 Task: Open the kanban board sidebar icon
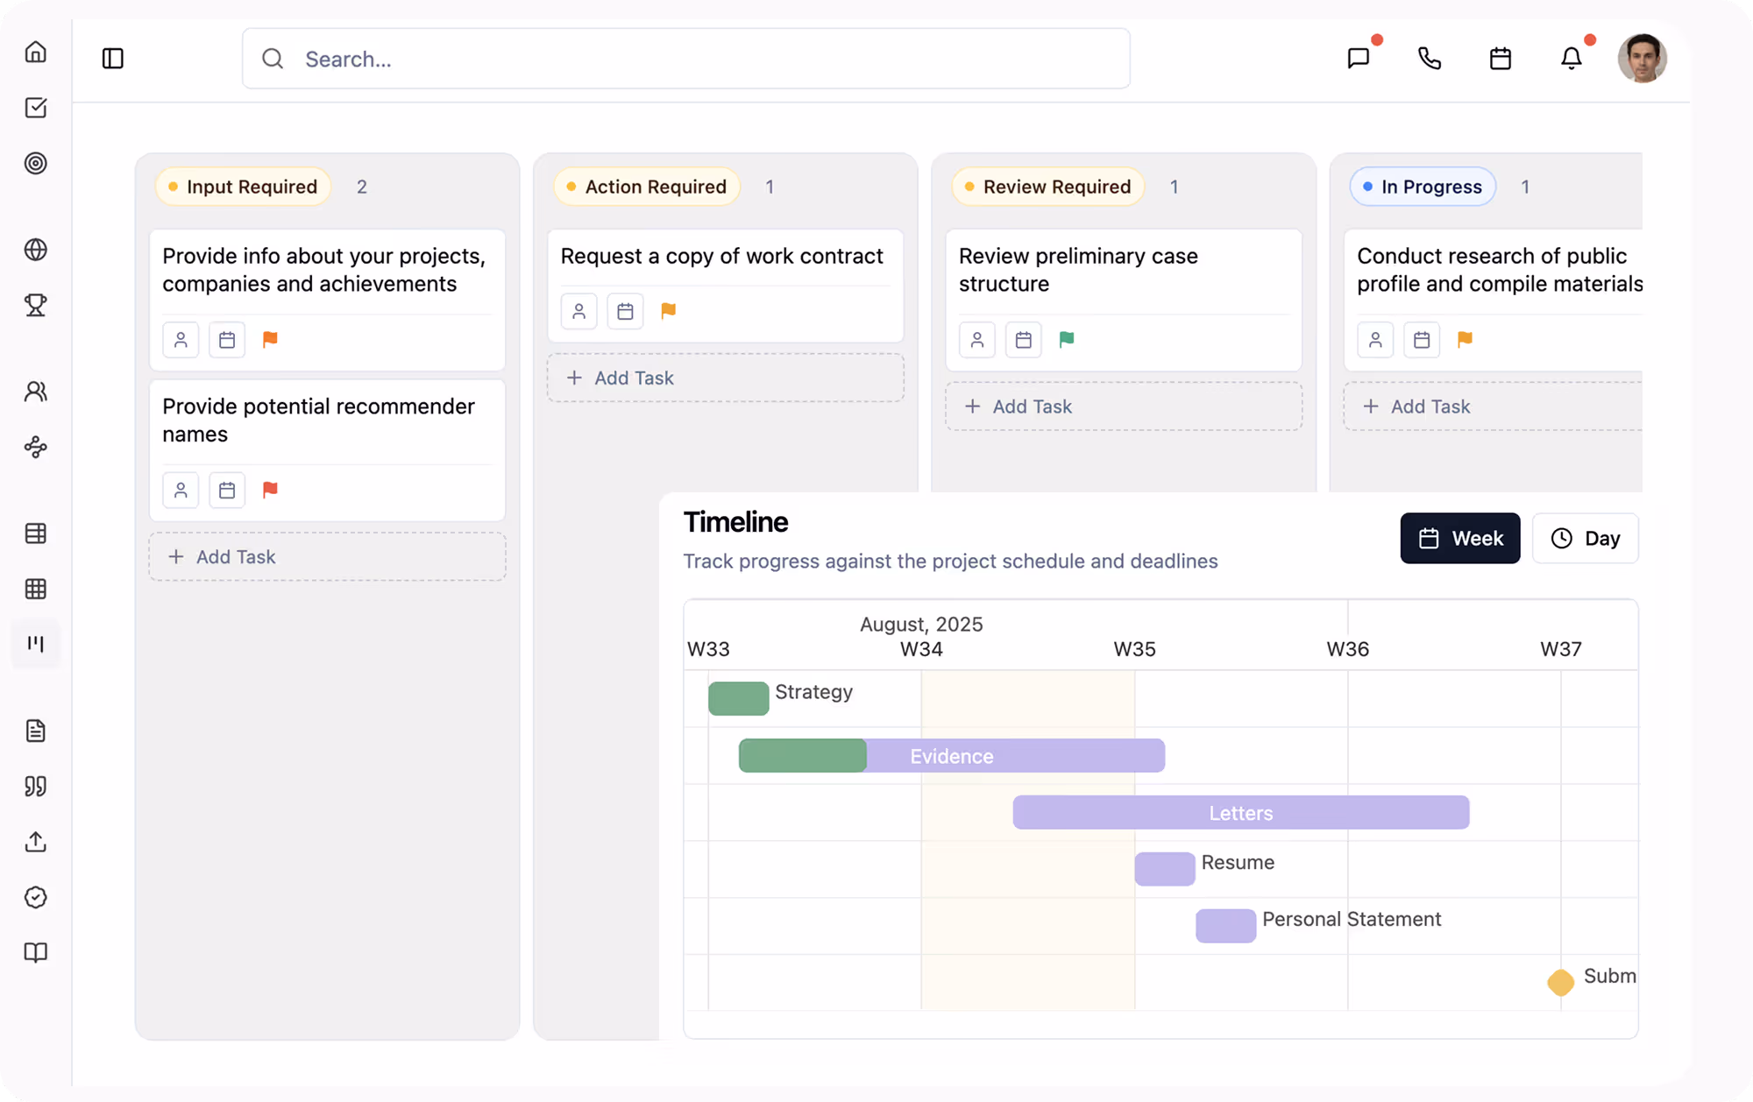(x=36, y=644)
